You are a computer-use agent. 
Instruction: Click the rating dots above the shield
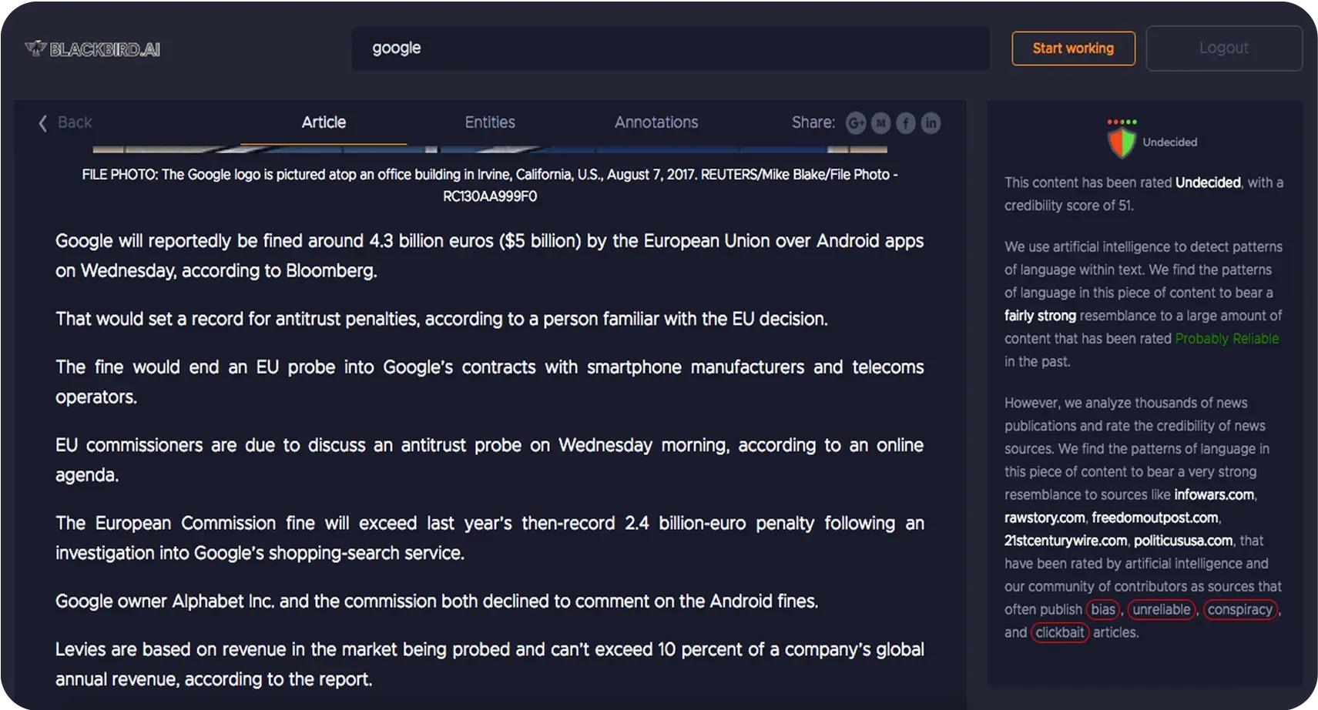coord(1122,122)
